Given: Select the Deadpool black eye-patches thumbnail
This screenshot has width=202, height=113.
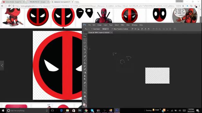Looking at the screenshot, I should [85, 13].
